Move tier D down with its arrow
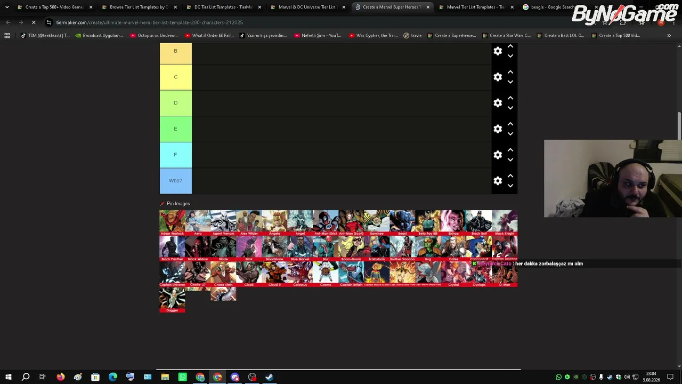This screenshot has width=682, height=384. click(510, 108)
